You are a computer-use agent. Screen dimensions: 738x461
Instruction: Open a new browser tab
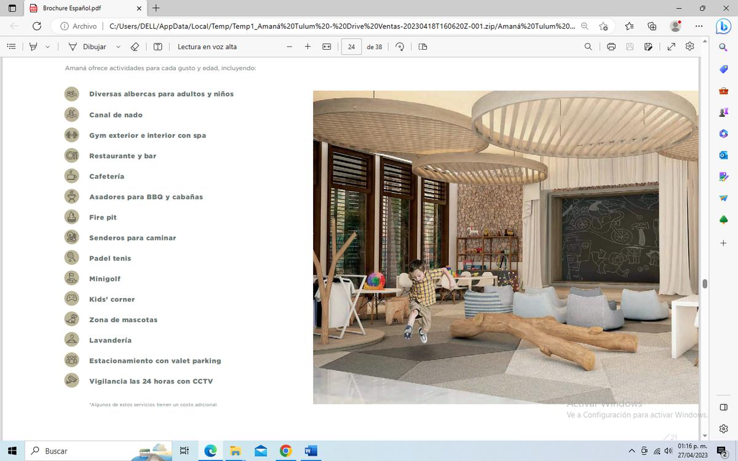tap(156, 9)
